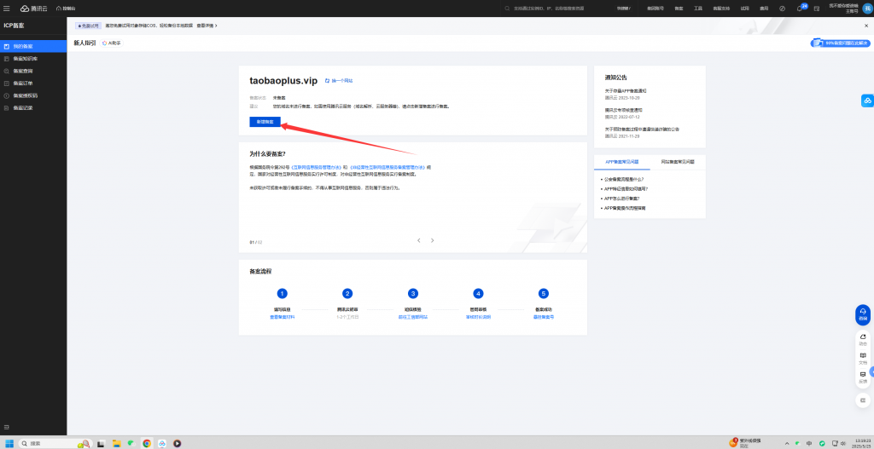Open the blue user avatar menu
Viewport: 874px width, 449px height.
tap(865, 8)
